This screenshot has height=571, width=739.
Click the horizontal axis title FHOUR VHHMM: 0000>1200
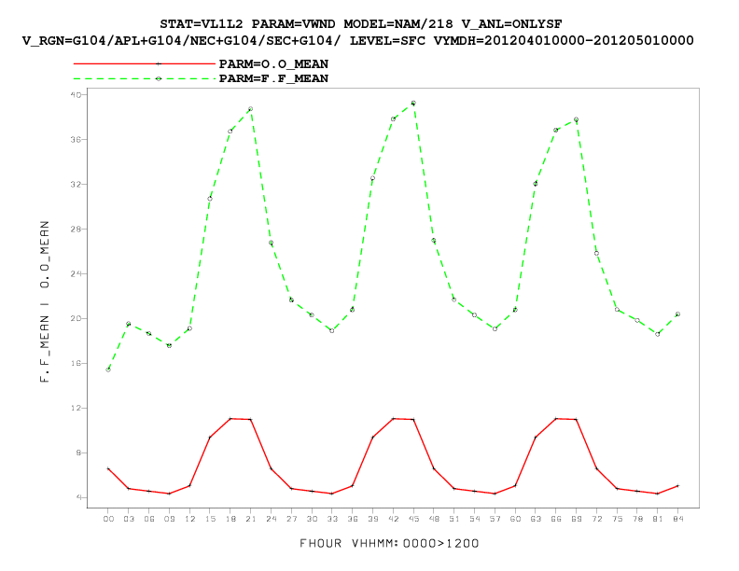389,544
